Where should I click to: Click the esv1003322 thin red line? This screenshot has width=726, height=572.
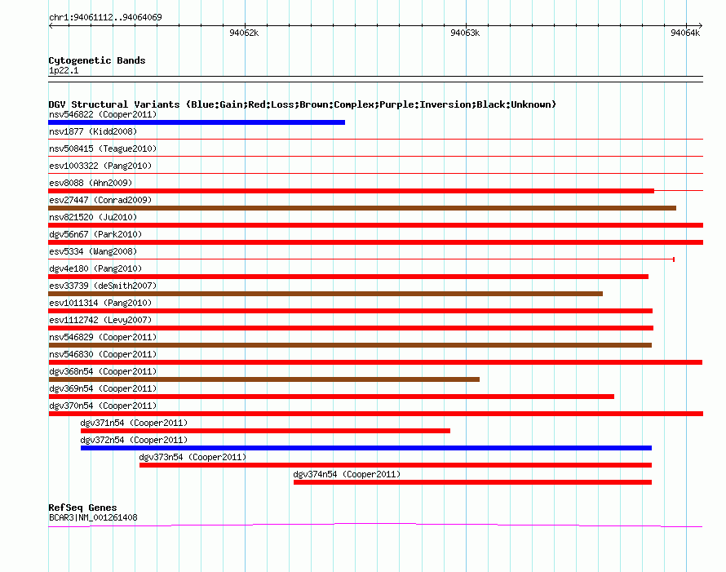pos(375,173)
